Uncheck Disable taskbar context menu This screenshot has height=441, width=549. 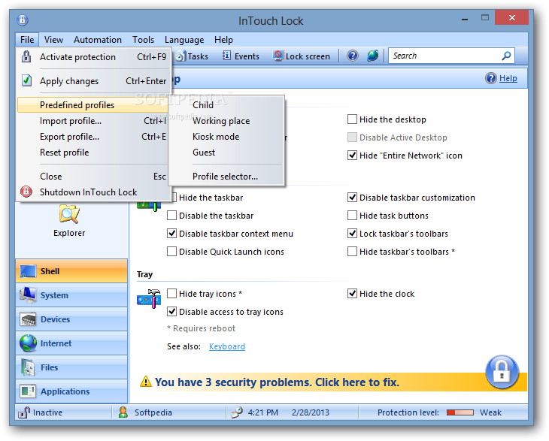tap(171, 233)
